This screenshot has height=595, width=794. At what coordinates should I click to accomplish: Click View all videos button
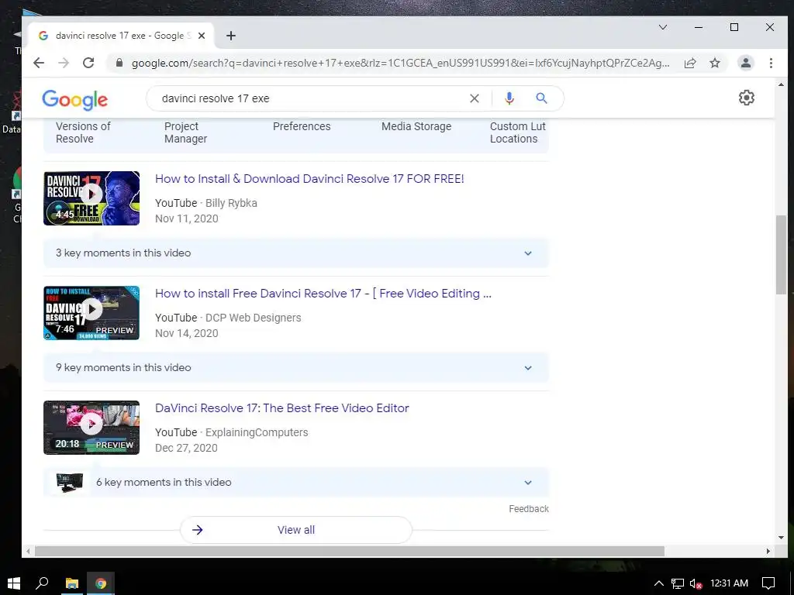[296, 530]
